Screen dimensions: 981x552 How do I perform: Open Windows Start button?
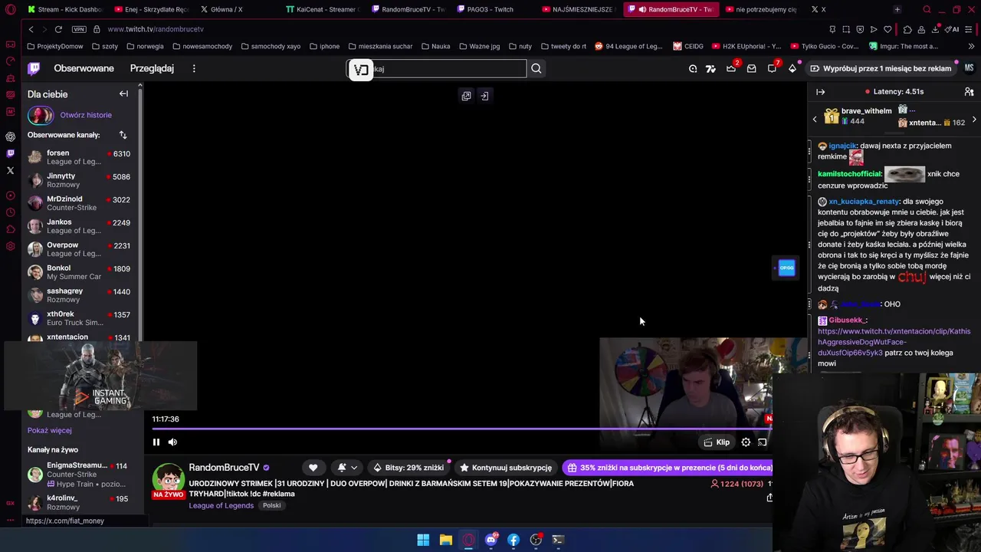click(x=423, y=540)
